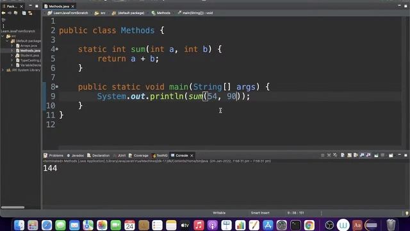
Task: Click main(String[]) : void in breadcrumb
Action: [x=195, y=13]
